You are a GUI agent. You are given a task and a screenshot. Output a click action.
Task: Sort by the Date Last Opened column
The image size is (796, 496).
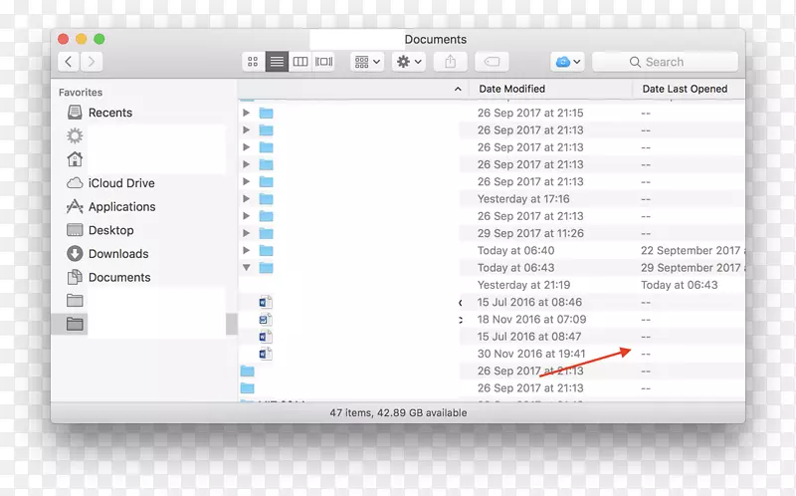[x=685, y=89]
